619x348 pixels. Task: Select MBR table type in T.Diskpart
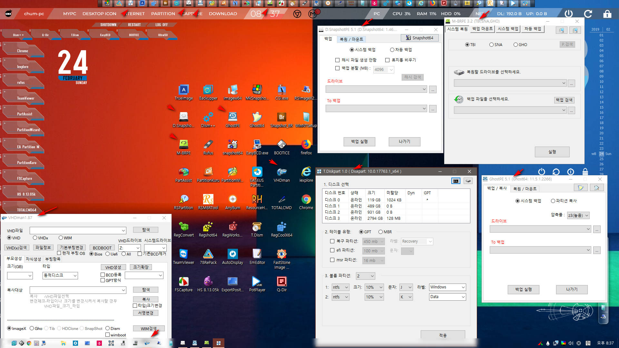click(385, 232)
